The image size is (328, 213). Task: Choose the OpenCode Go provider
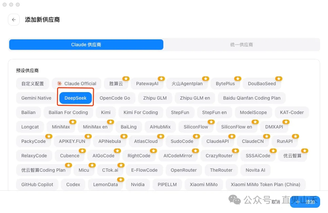point(115,98)
